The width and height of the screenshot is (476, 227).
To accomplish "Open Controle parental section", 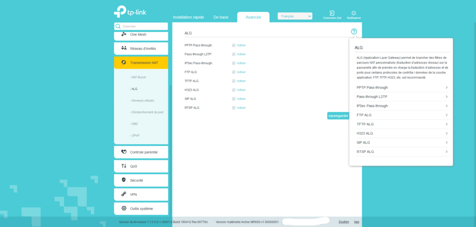I will click(x=141, y=152).
